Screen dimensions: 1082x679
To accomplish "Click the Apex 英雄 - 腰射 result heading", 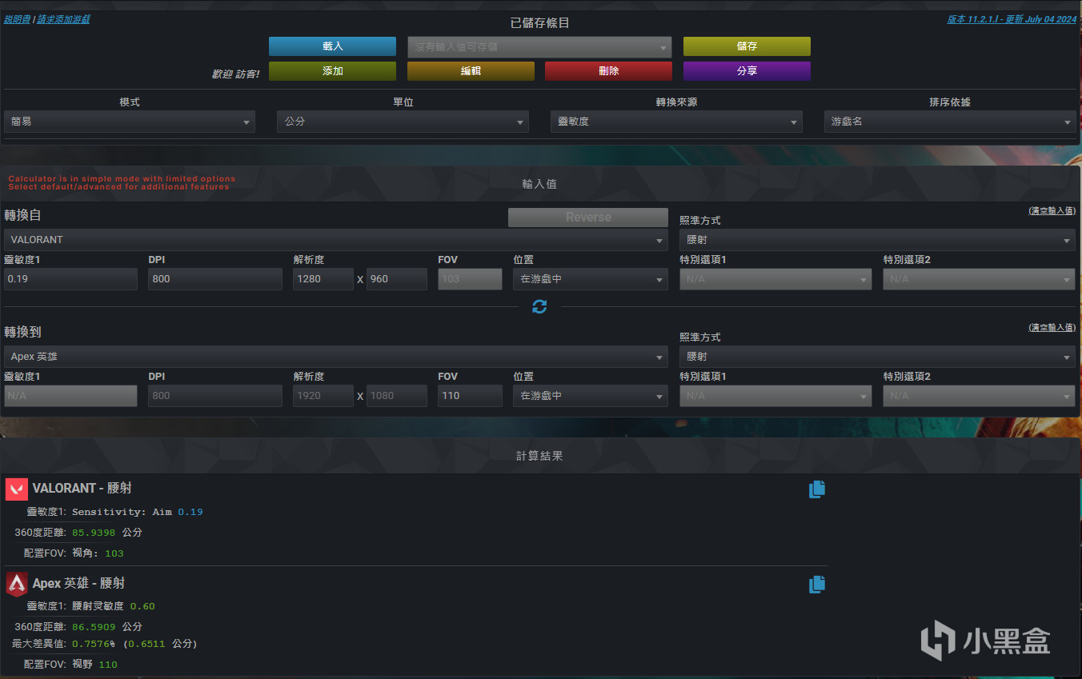I will [78, 583].
